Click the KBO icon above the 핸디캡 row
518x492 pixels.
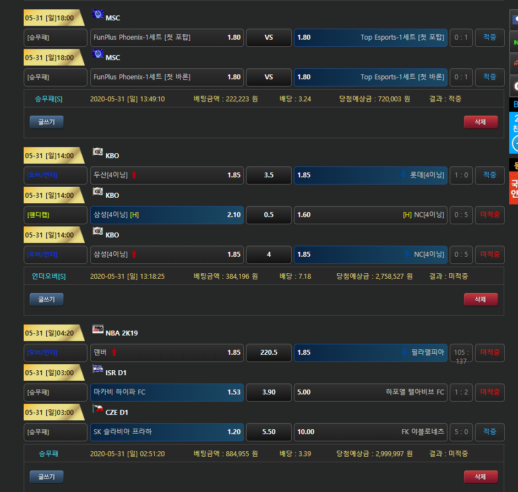pos(98,192)
